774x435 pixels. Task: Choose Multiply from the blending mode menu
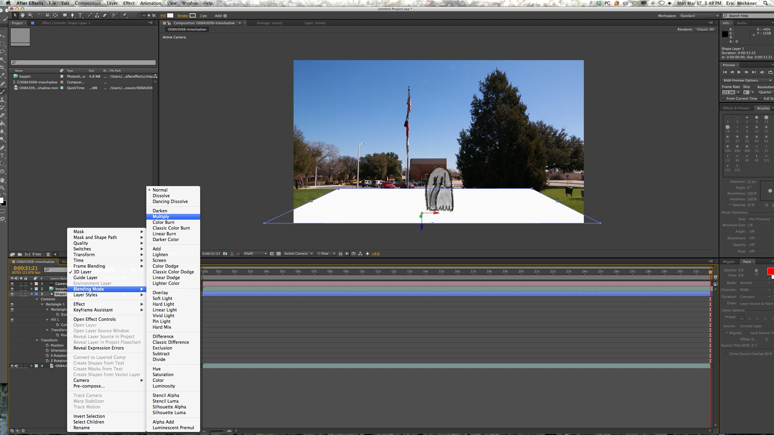click(x=161, y=217)
